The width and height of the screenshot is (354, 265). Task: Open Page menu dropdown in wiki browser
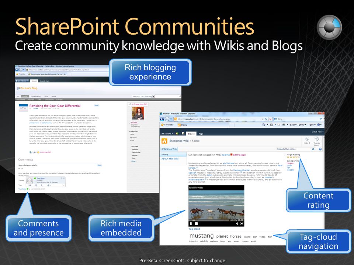[293, 125]
